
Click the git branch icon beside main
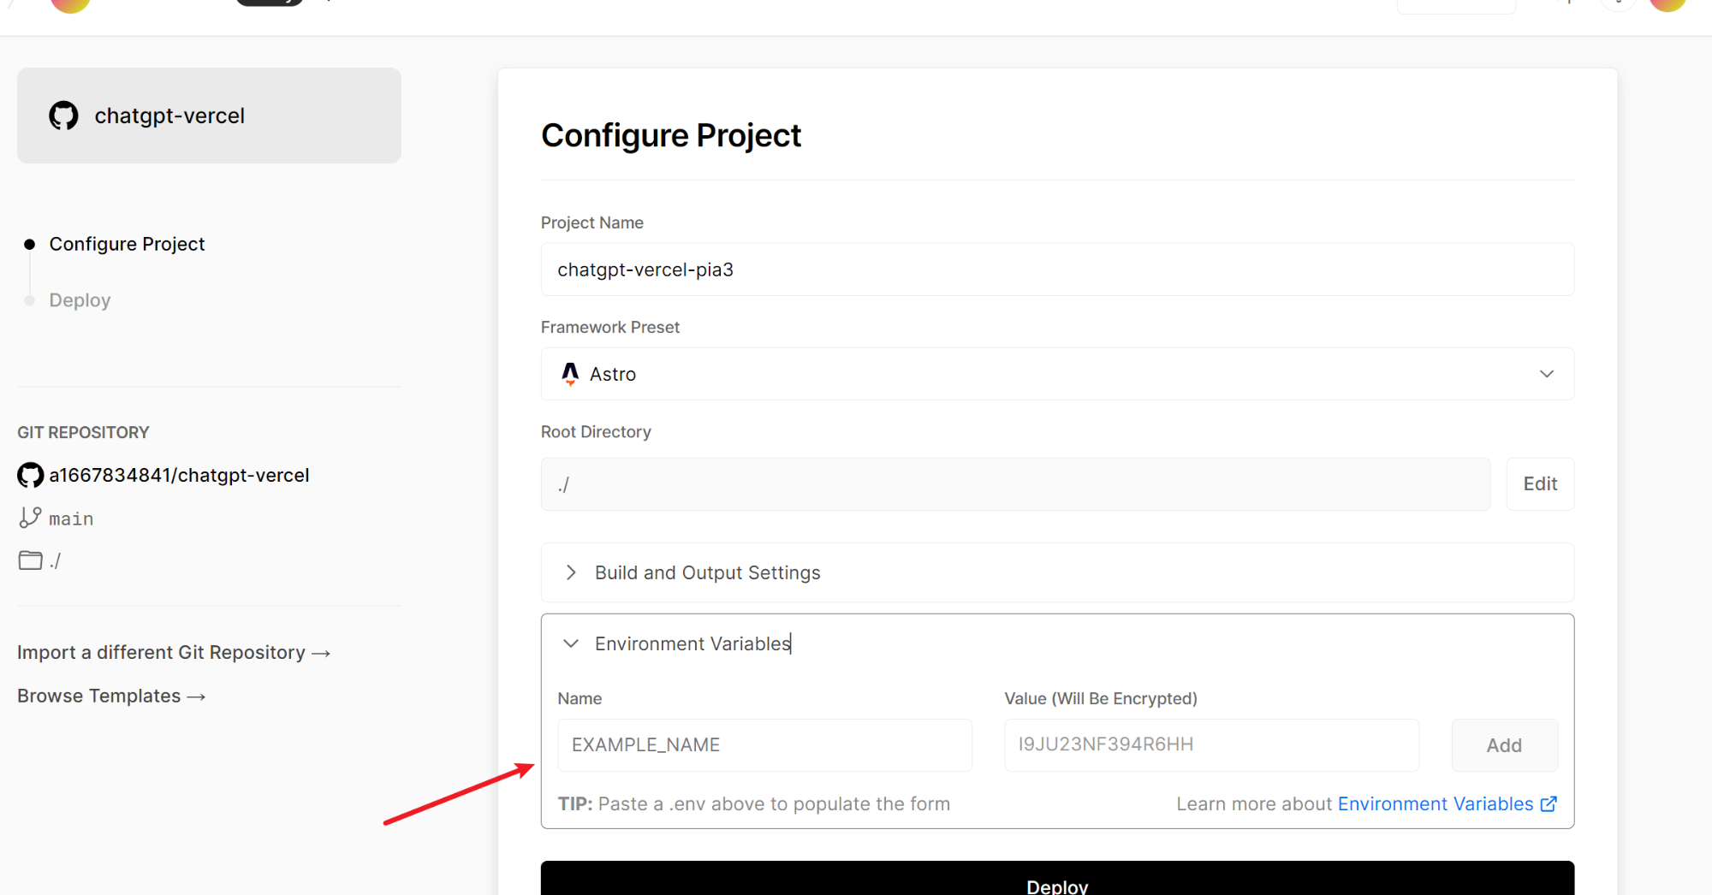point(30,518)
